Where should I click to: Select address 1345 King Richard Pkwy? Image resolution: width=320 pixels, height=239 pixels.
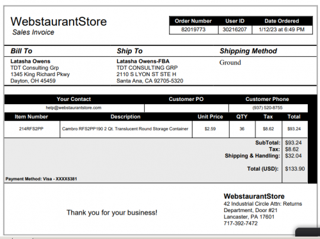point(40,74)
